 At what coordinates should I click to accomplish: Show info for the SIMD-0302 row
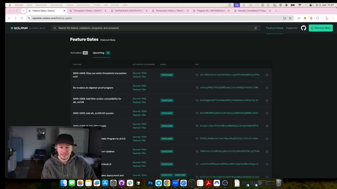[x=267, y=113]
